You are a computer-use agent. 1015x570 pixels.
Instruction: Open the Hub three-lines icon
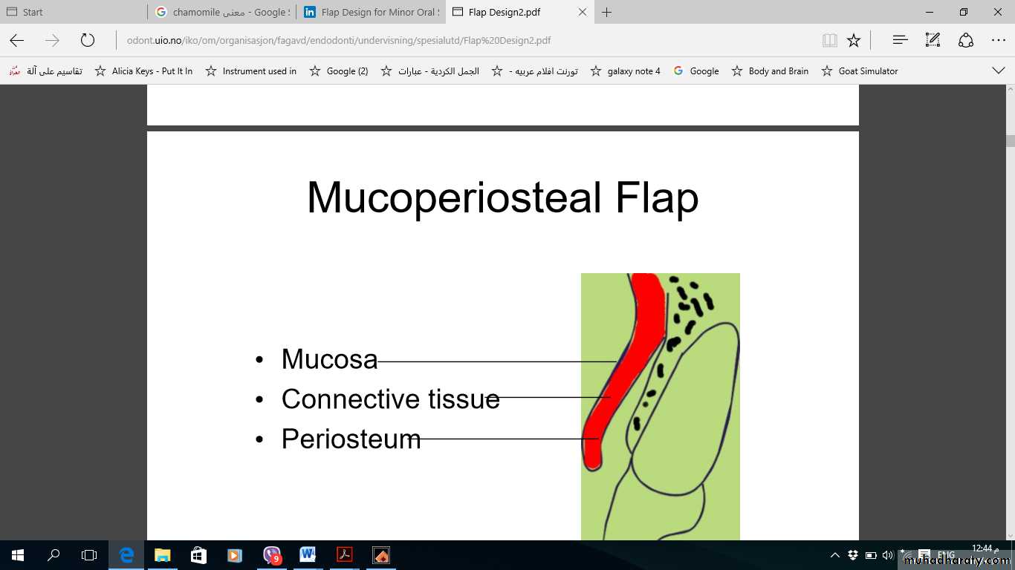tap(900, 41)
